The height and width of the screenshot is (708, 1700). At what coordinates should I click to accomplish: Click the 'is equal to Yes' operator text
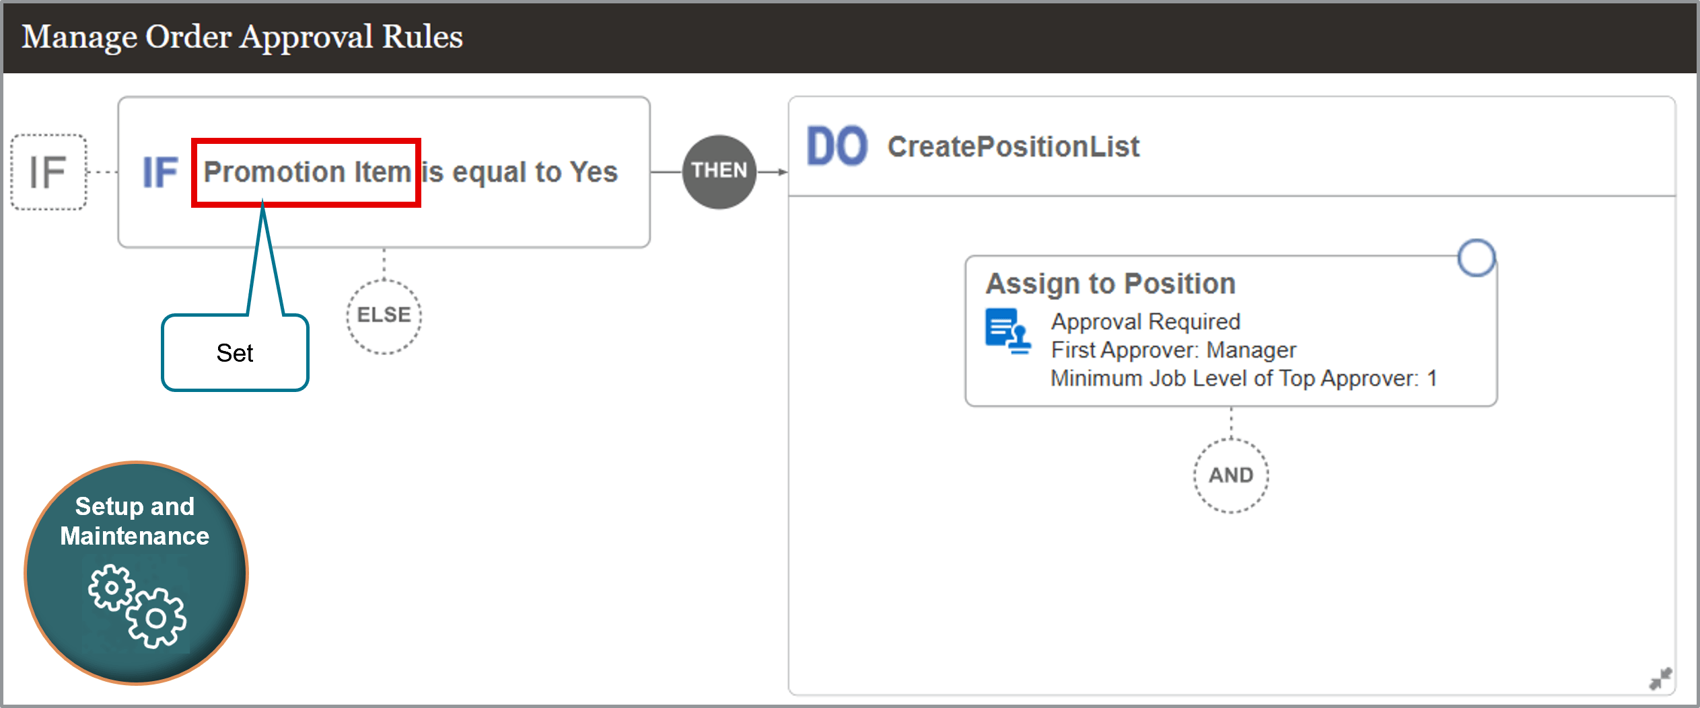point(520,172)
